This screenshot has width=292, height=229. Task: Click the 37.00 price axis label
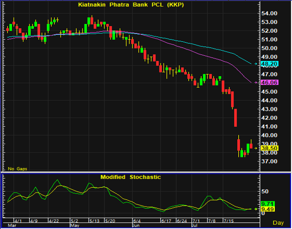[270, 161]
